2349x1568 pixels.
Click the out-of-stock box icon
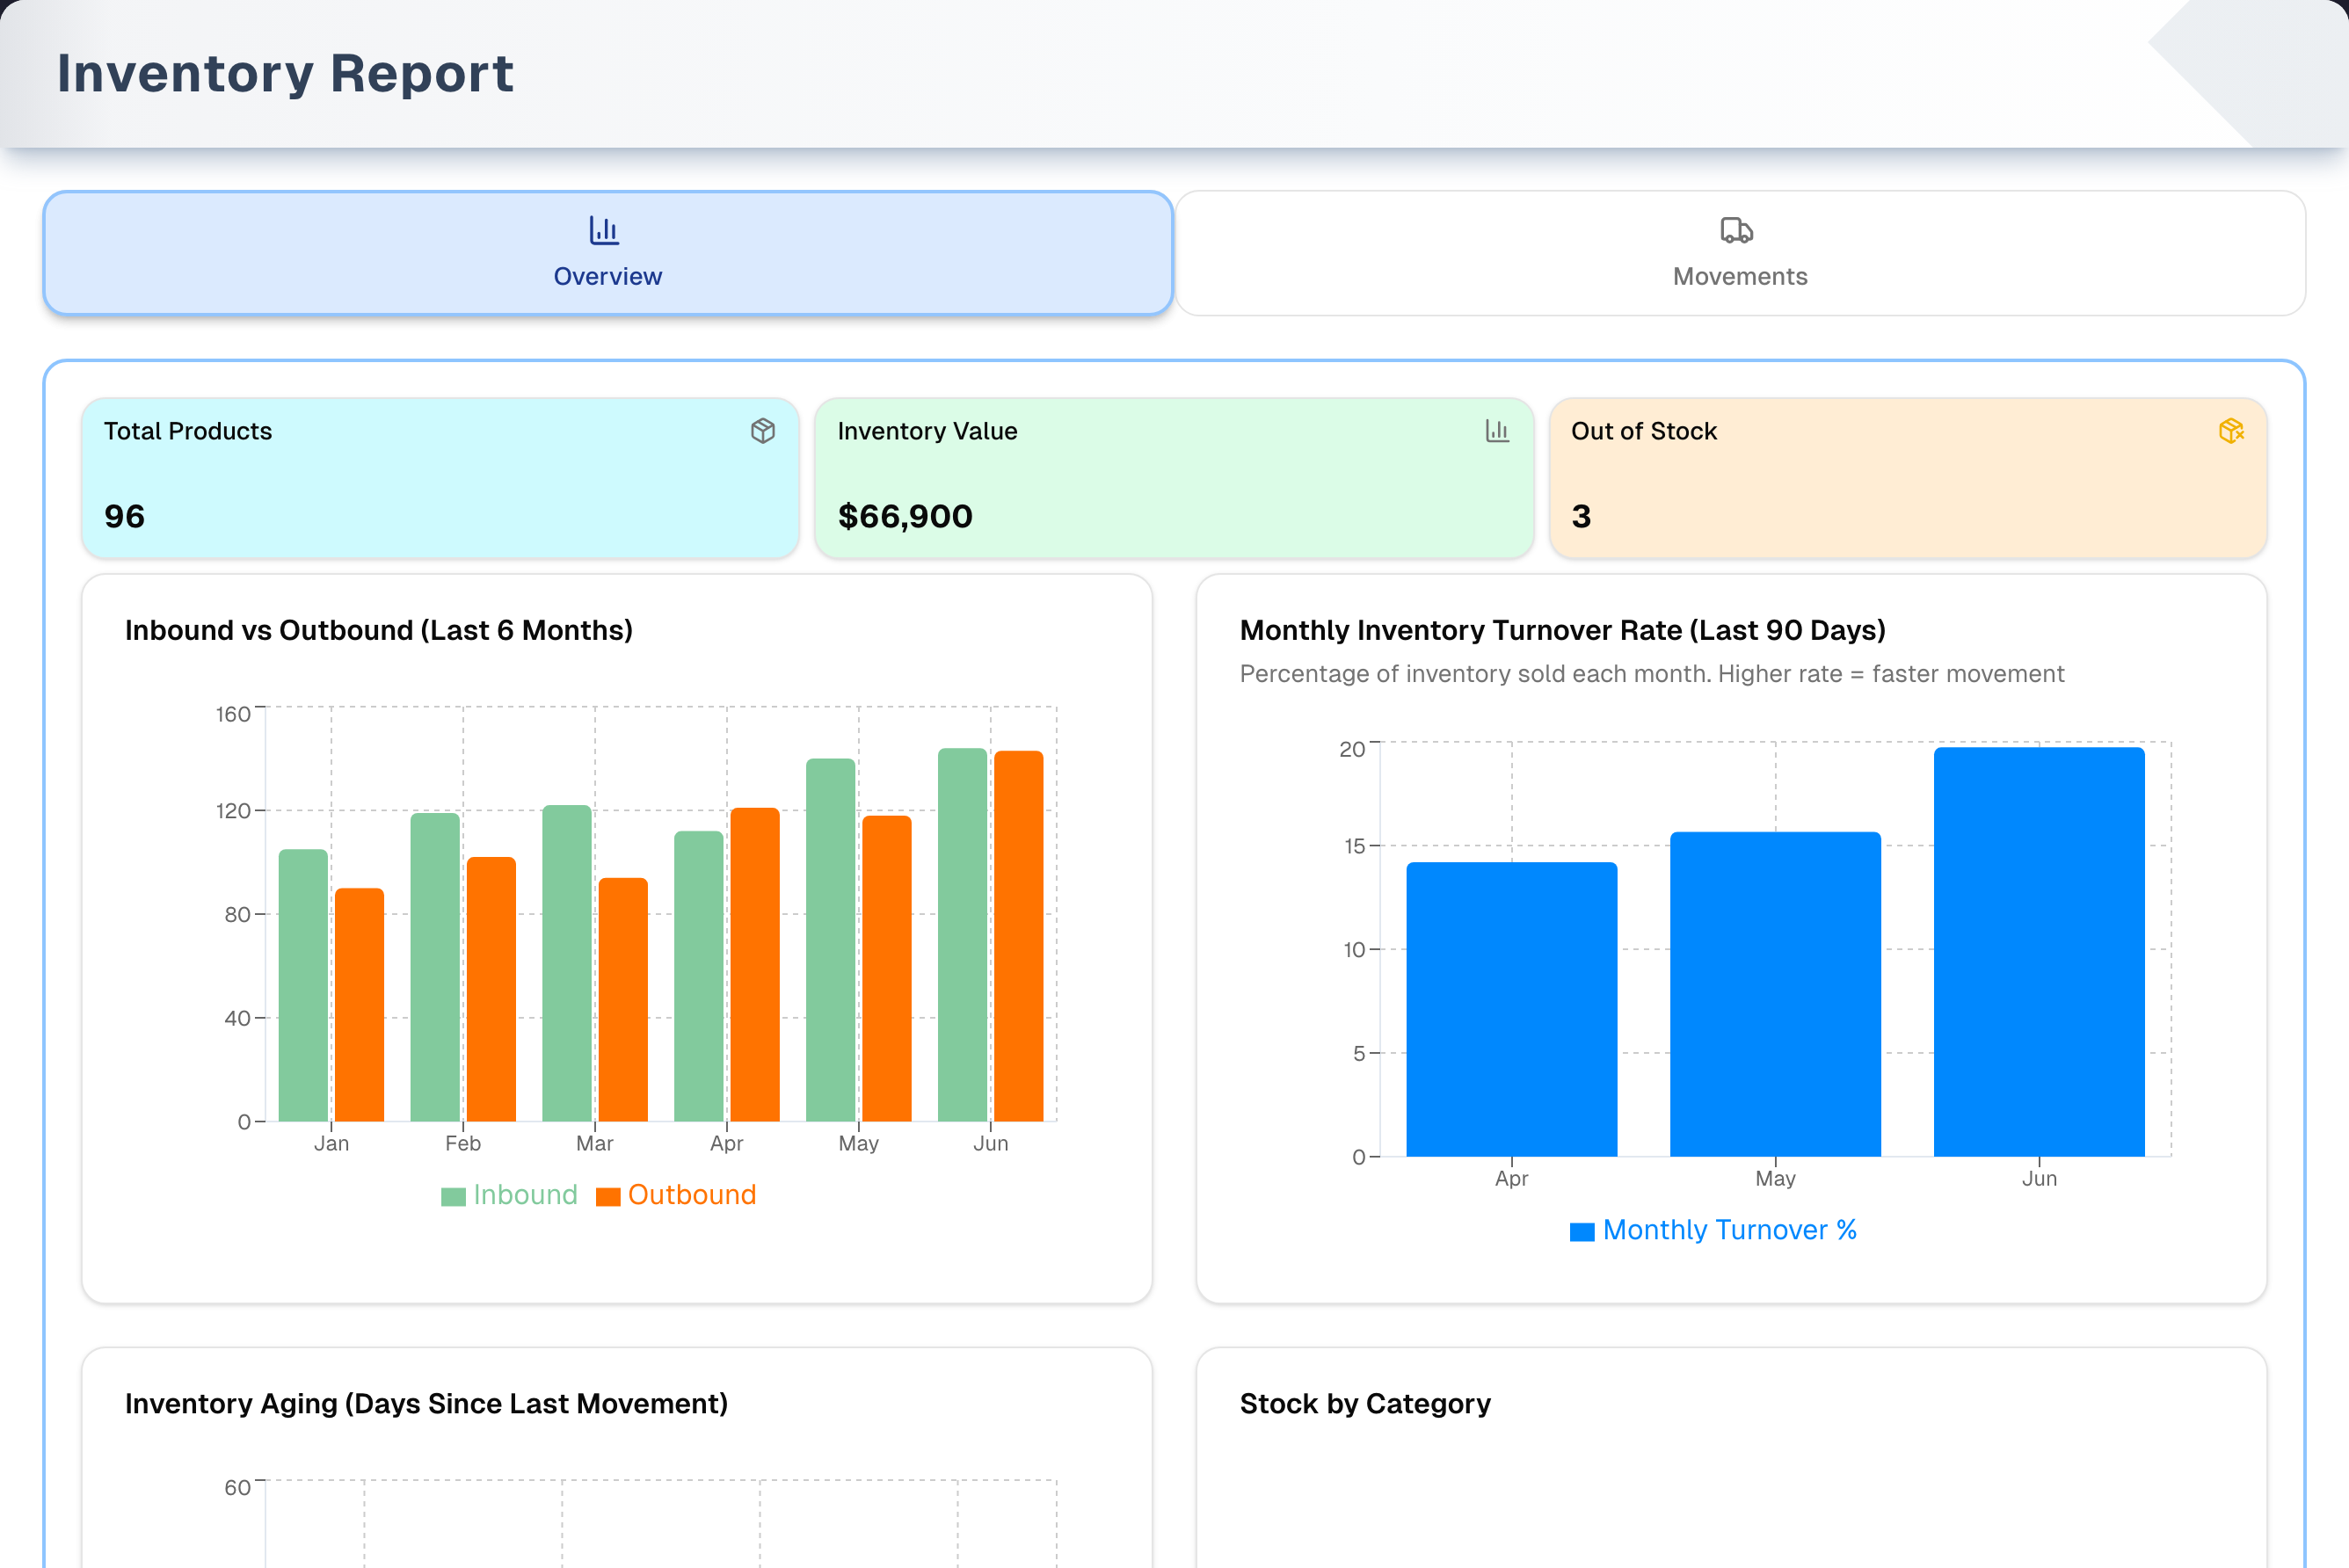2231,431
